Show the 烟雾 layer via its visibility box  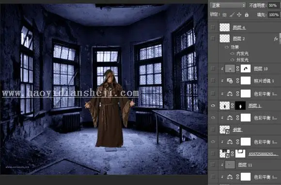[213, 130]
